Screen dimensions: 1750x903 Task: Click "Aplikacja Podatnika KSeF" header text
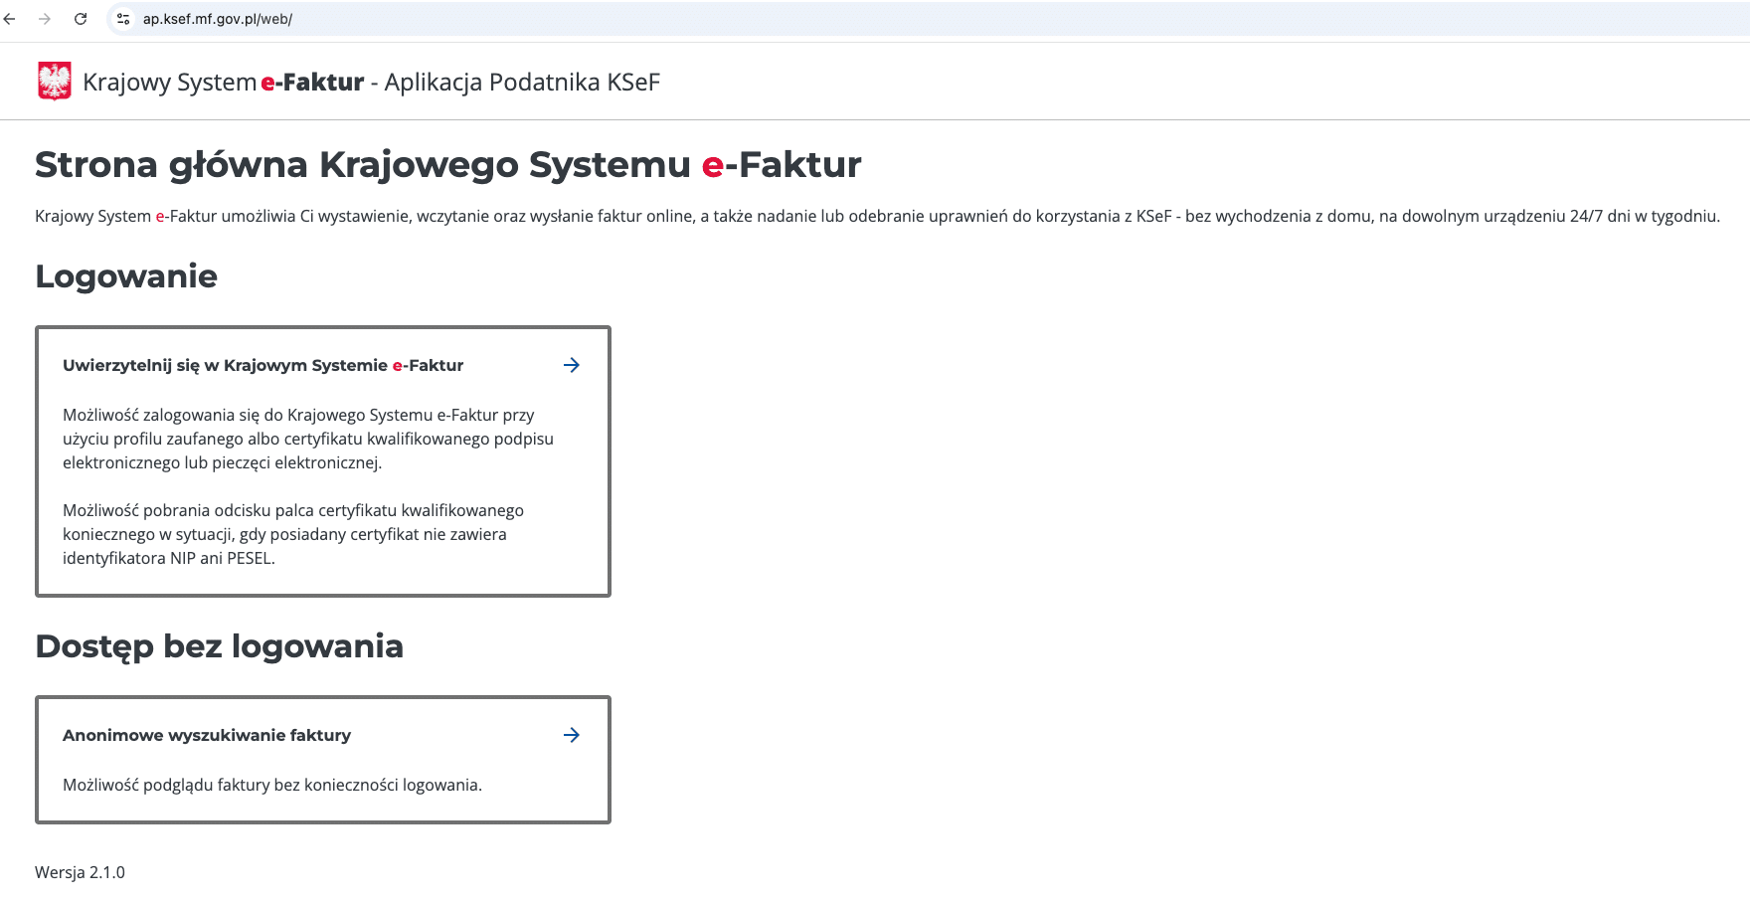click(522, 83)
